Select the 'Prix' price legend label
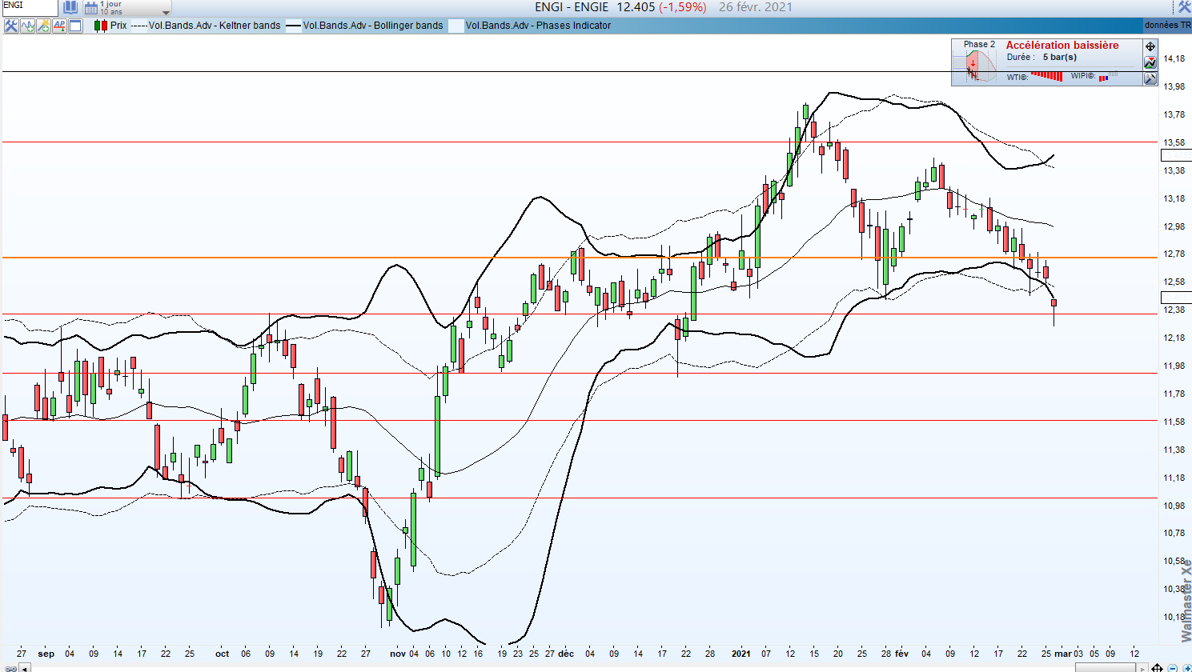The height and width of the screenshot is (672, 1192). (118, 26)
